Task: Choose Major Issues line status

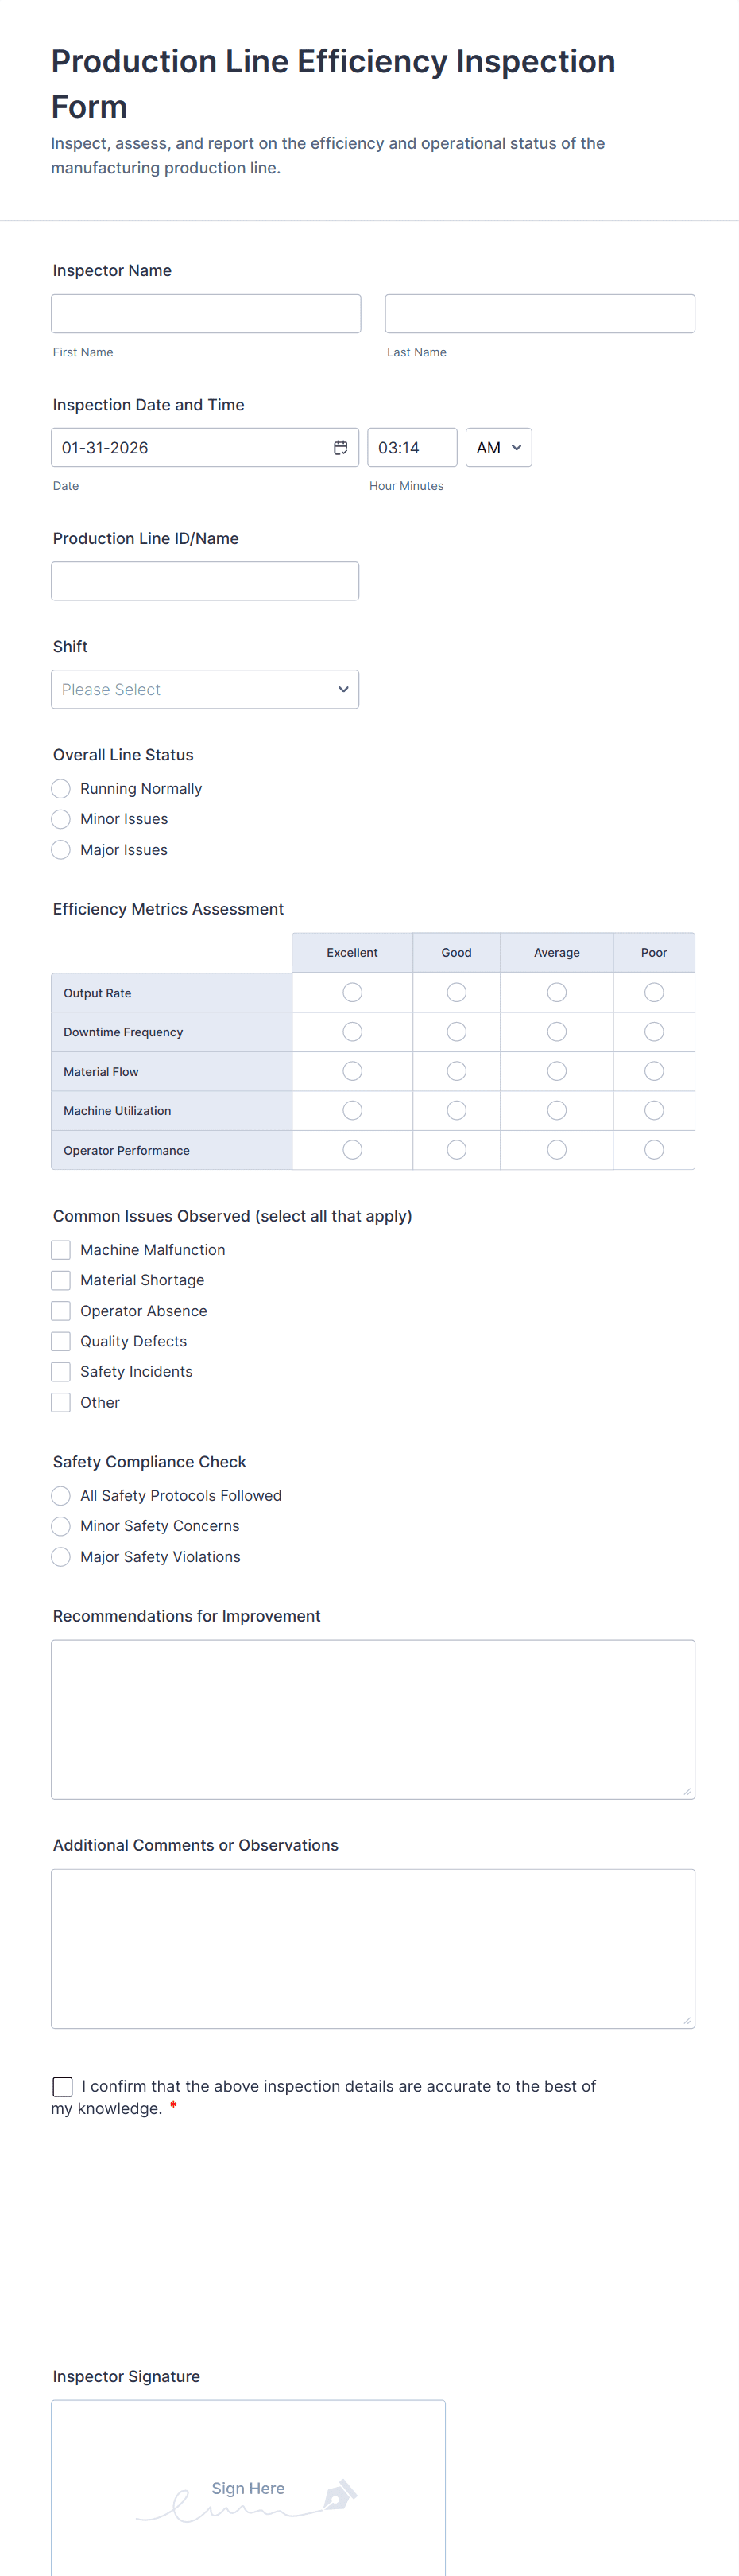Action: click(61, 849)
